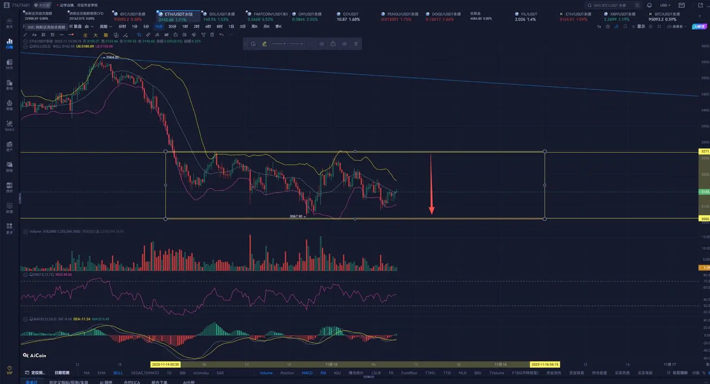Delete selected drawing in floating toolbar
Image resolution: width=710 pixels, height=384 pixels.
point(356,44)
